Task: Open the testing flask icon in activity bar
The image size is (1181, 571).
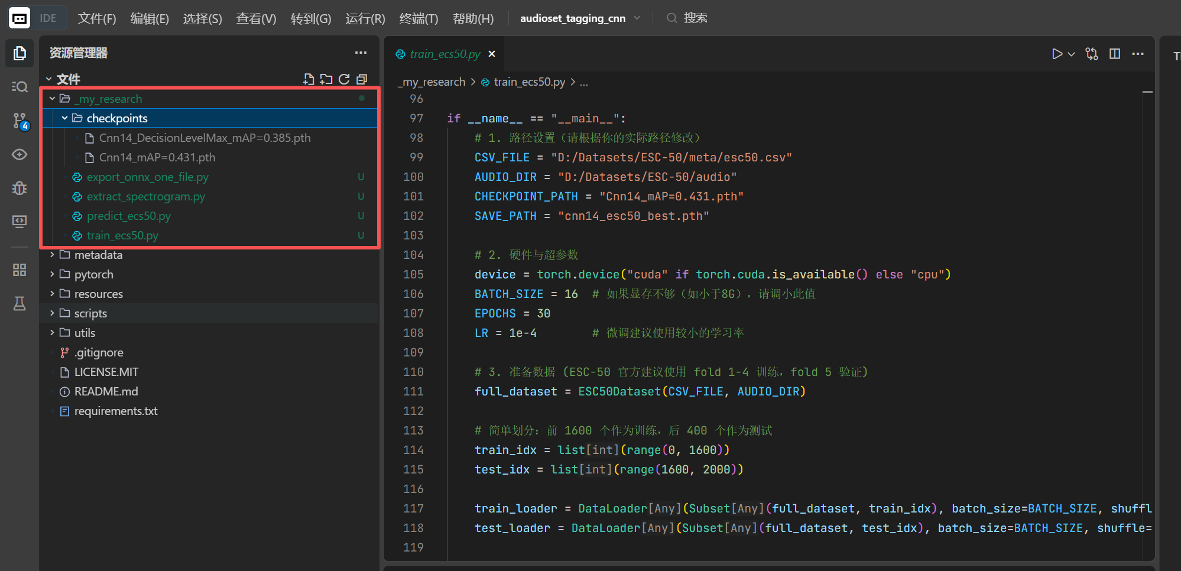Action: 20,303
